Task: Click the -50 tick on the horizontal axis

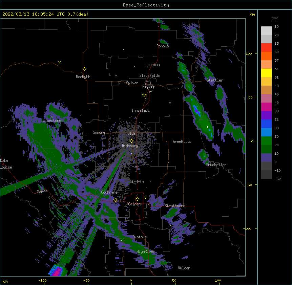Action: point(87,281)
